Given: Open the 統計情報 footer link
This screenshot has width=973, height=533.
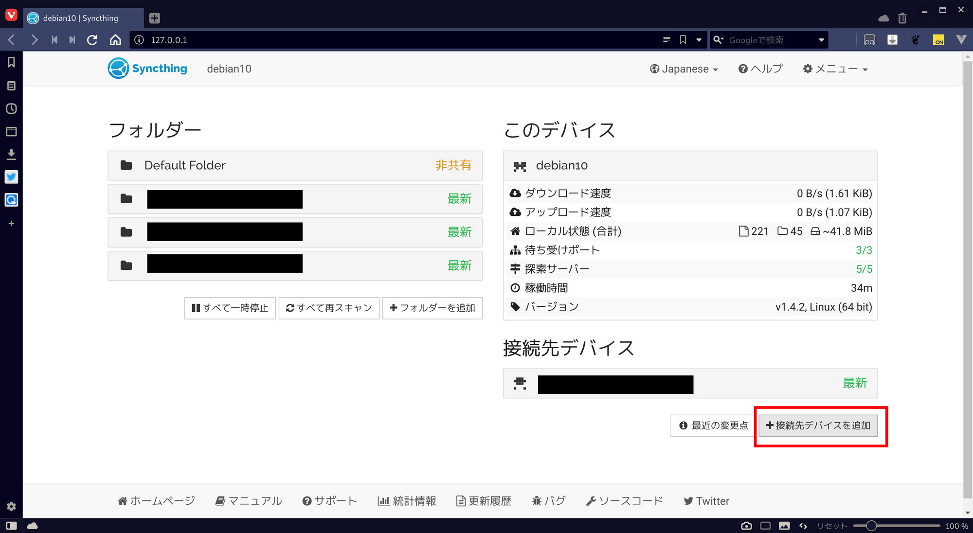Looking at the screenshot, I should 407,501.
